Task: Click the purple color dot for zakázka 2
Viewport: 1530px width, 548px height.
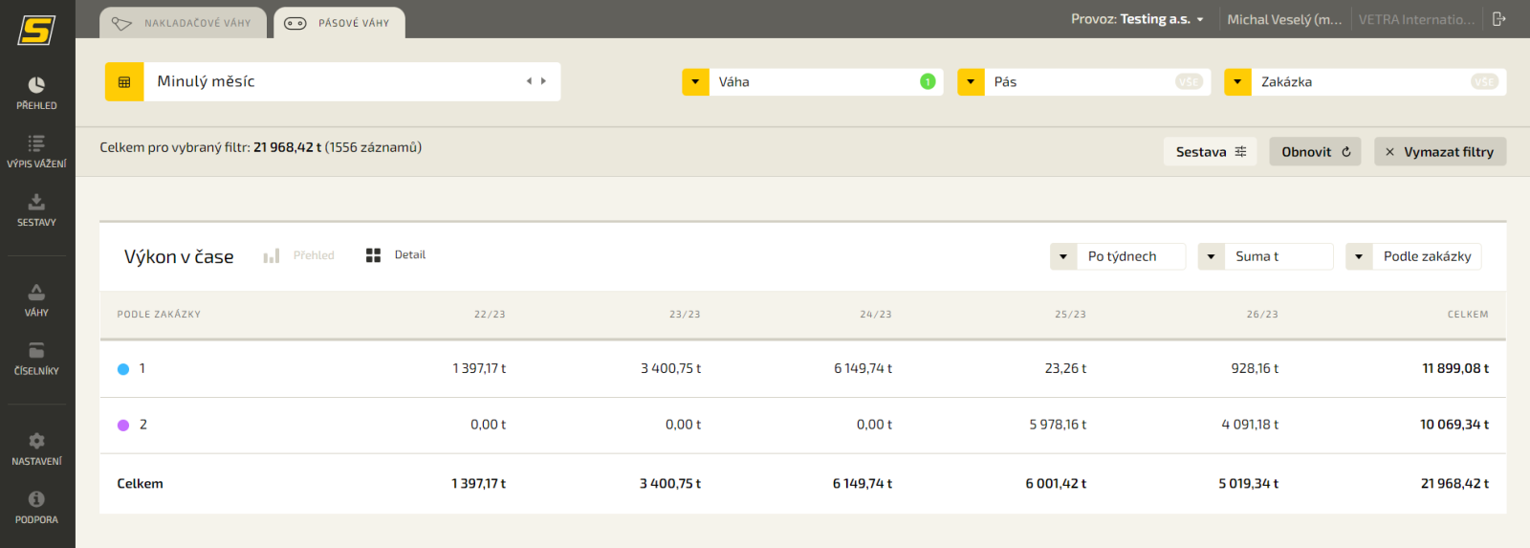Action: pos(123,426)
